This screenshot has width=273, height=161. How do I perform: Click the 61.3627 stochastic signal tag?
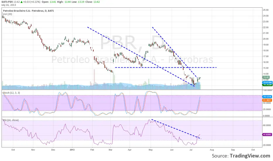(267, 100)
